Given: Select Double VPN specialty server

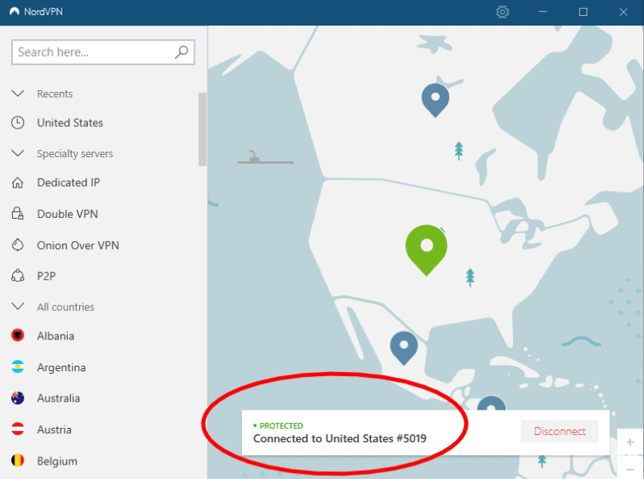Looking at the screenshot, I should pyautogui.click(x=67, y=214).
